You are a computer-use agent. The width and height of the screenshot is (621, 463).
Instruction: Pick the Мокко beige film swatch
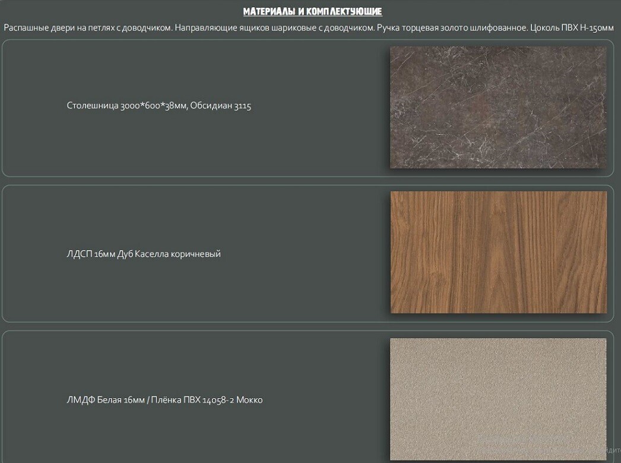tap(498, 398)
